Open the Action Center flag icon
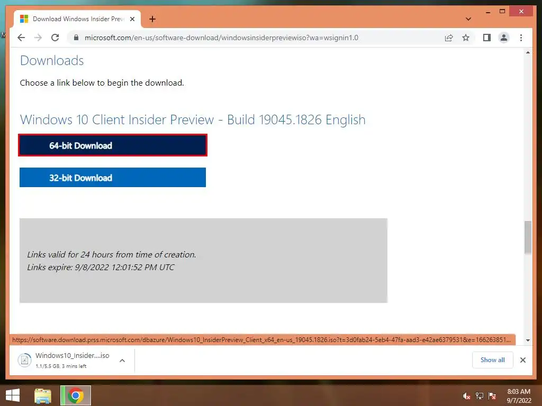This screenshot has height=406, width=542. click(492, 396)
